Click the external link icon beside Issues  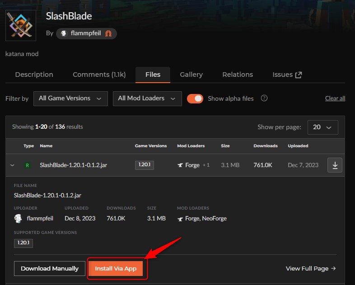coord(299,75)
